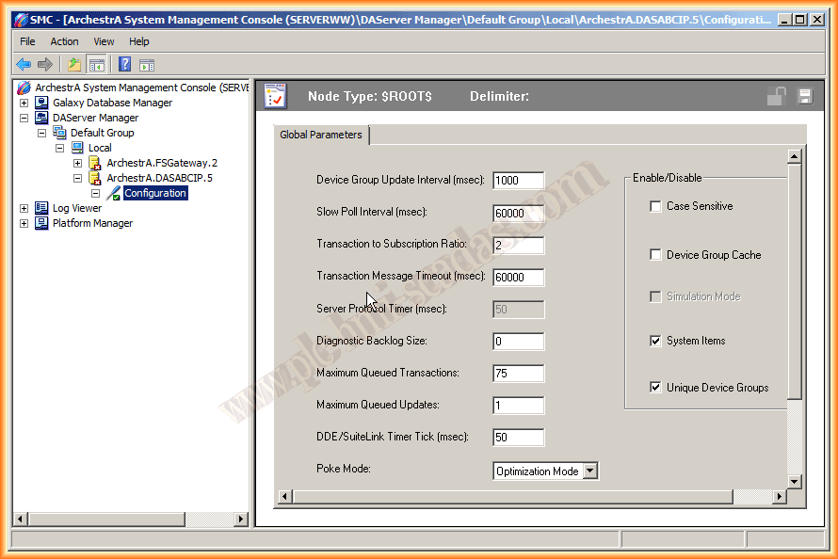Click the blue Help toolbar icon
Image resolution: width=838 pixels, height=559 pixels.
click(124, 65)
